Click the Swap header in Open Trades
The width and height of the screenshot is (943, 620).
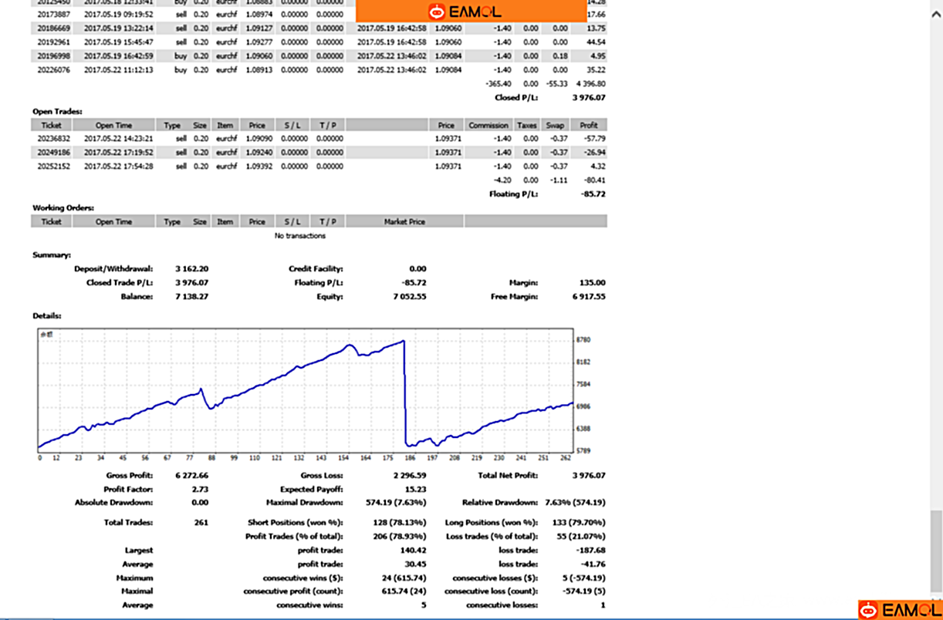coord(554,125)
